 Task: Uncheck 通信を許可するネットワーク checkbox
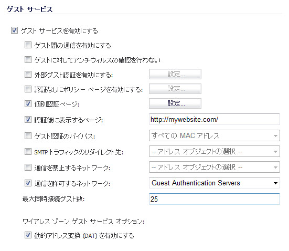(x=28, y=183)
